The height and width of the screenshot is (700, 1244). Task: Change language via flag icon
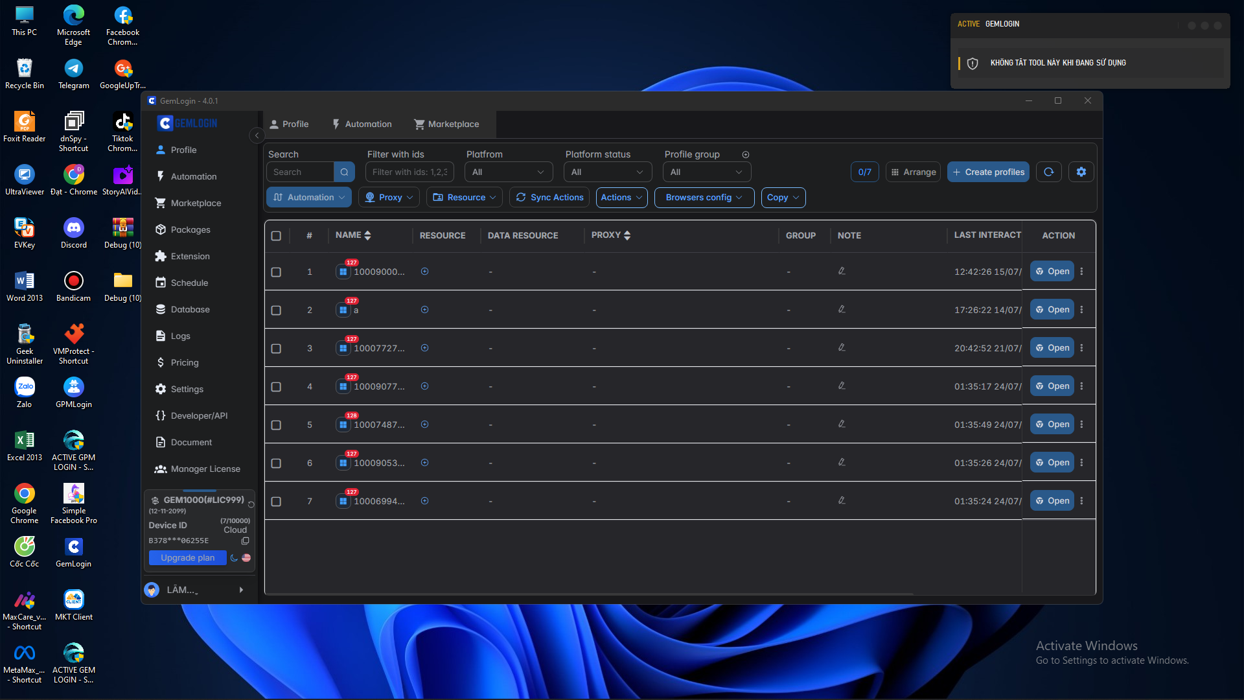(246, 557)
